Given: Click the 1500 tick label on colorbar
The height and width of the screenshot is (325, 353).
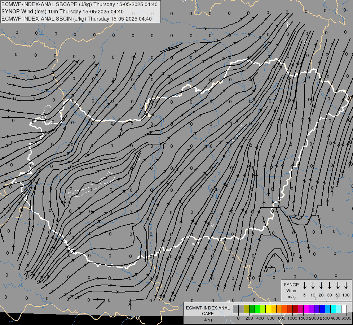Looking at the screenshot, I should pyautogui.click(x=303, y=318).
